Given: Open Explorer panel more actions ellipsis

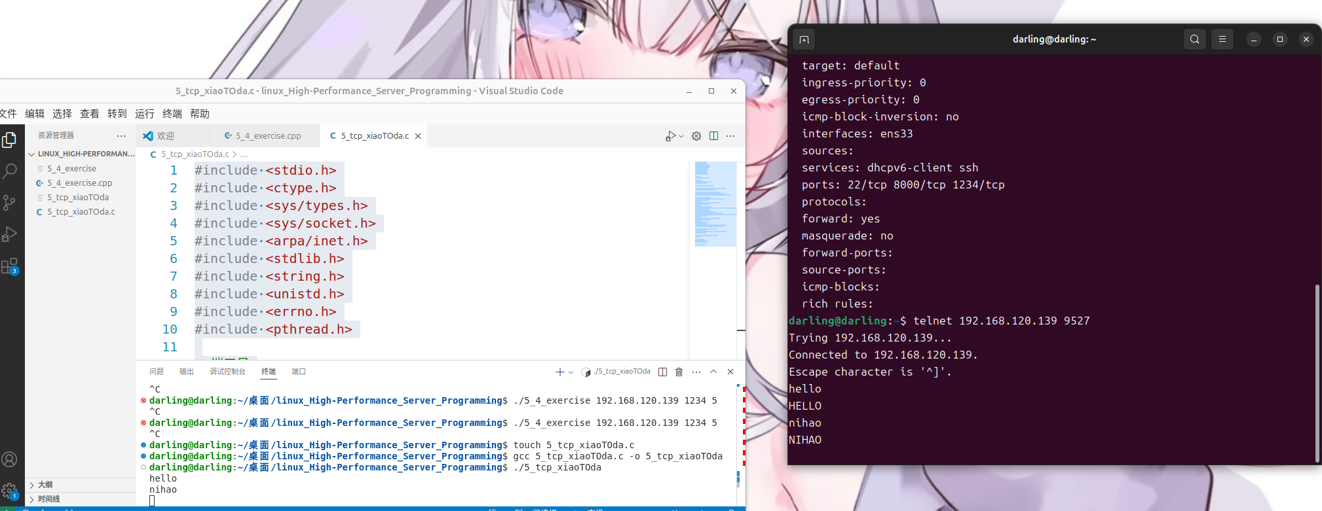Looking at the screenshot, I should [x=121, y=135].
